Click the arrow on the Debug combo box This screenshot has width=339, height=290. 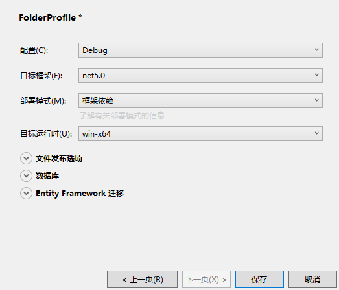(x=316, y=50)
